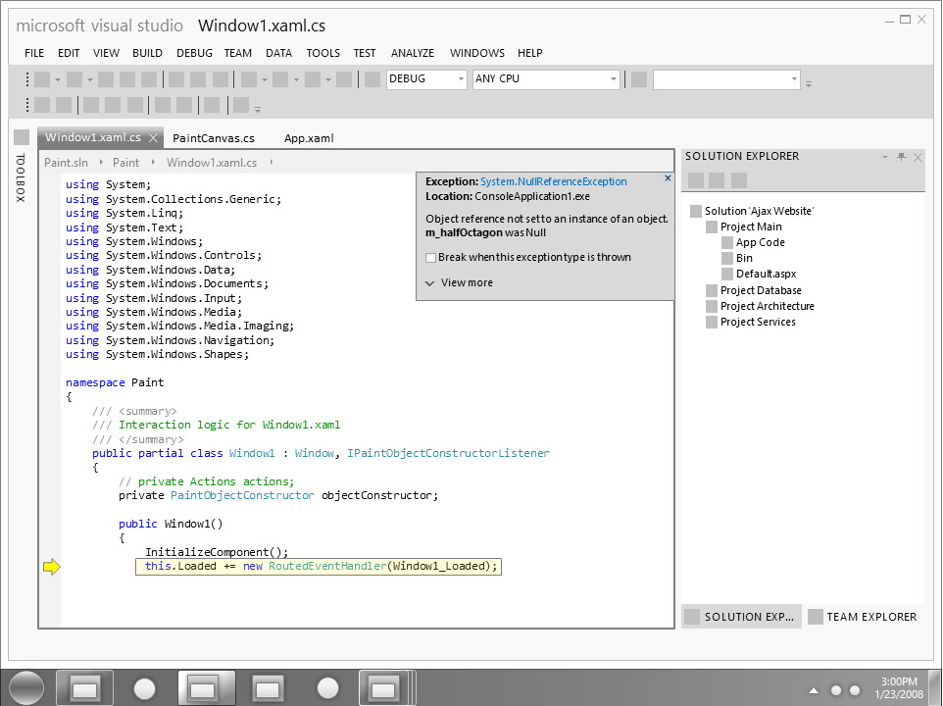Switch to the SOLUTION EXP... bottom tab
943x706 pixels.
741,617
